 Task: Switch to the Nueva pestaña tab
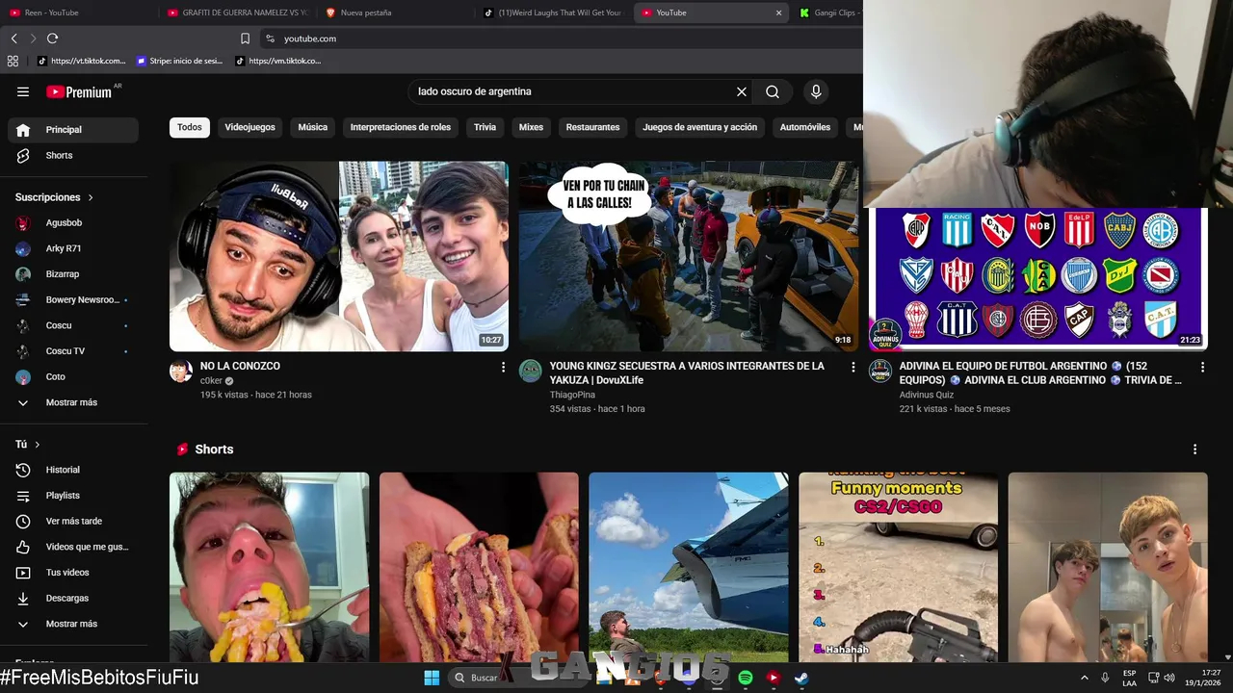click(x=395, y=13)
